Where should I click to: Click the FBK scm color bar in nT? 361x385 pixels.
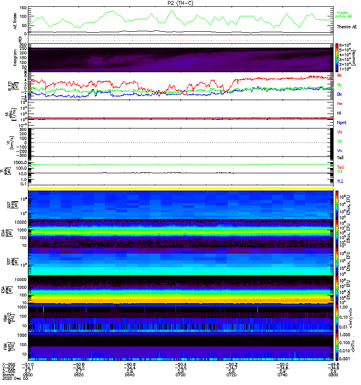click(337, 346)
